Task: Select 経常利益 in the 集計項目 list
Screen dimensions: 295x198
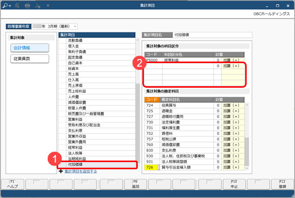Action: coord(97,147)
